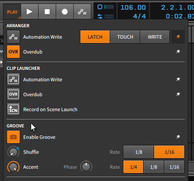This screenshot has width=194, height=181.
Task: Click the Accent Phase knob
Action: (x=86, y=167)
